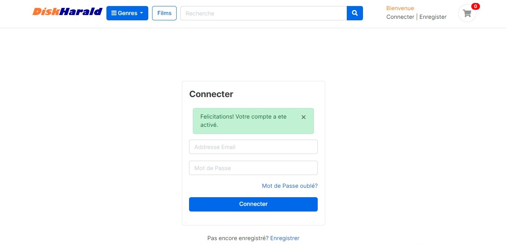Click Enregister link in the header

pyautogui.click(x=433, y=17)
